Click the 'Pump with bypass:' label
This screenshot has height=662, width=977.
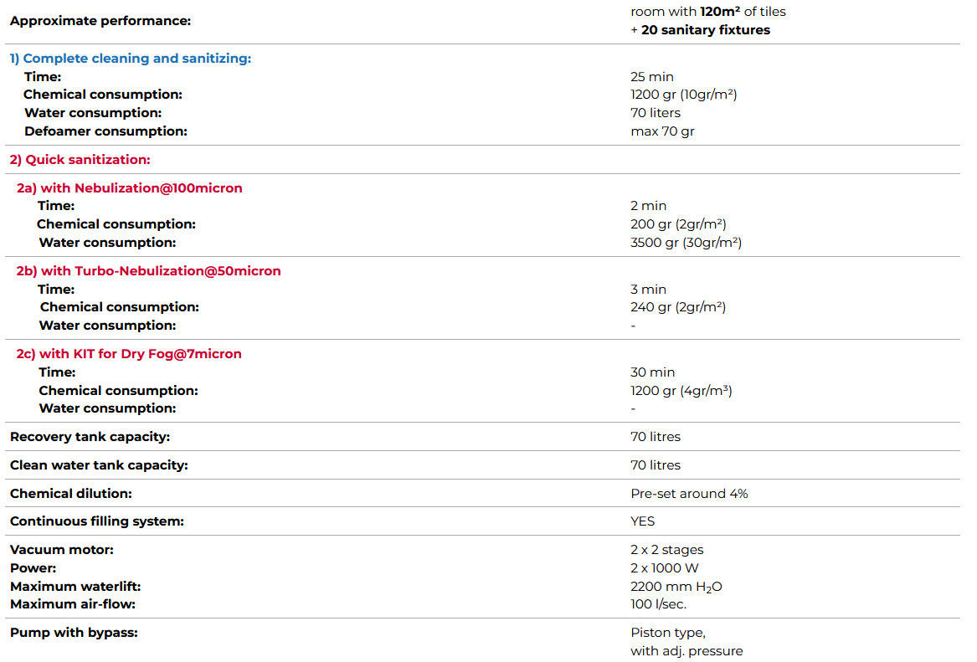[x=74, y=633]
